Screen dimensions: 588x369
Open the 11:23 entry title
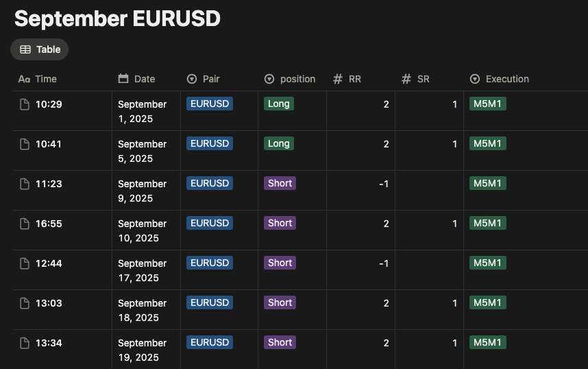49,184
